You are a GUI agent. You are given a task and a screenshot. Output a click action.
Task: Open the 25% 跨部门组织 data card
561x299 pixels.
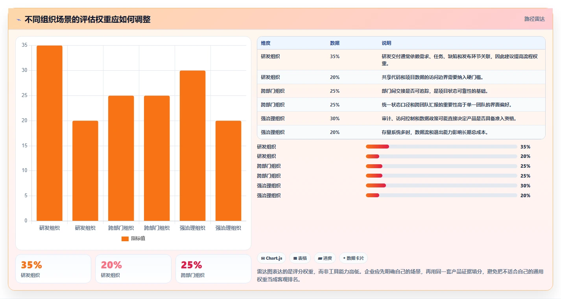click(x=213, y=269)
